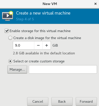
Task: Select Create a disk image radio button
Action: 10,38
